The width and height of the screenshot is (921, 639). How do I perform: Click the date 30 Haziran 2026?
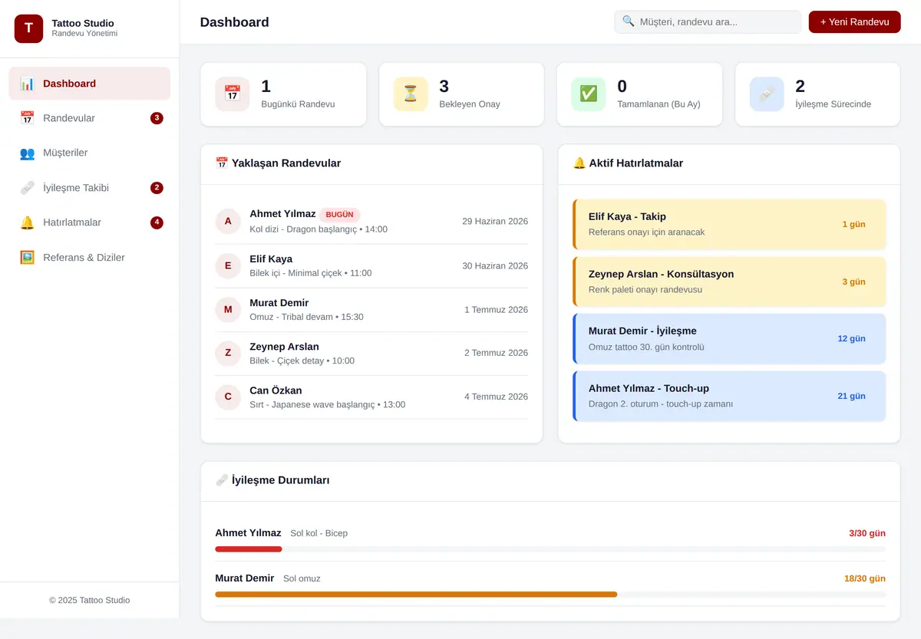point(495,266)
